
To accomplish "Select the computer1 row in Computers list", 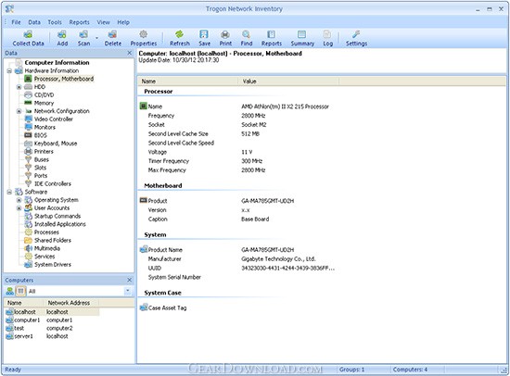I will tap(52, 320).
